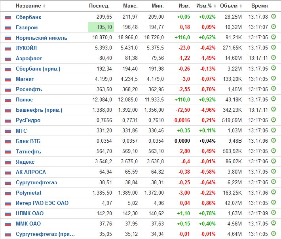
Task: Open the Банк ВТБ stock link
Action: point(28,141)
